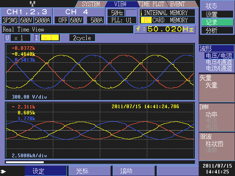Click the 50Hz frequency setting
Screen dimensions: 235x176
117,13
